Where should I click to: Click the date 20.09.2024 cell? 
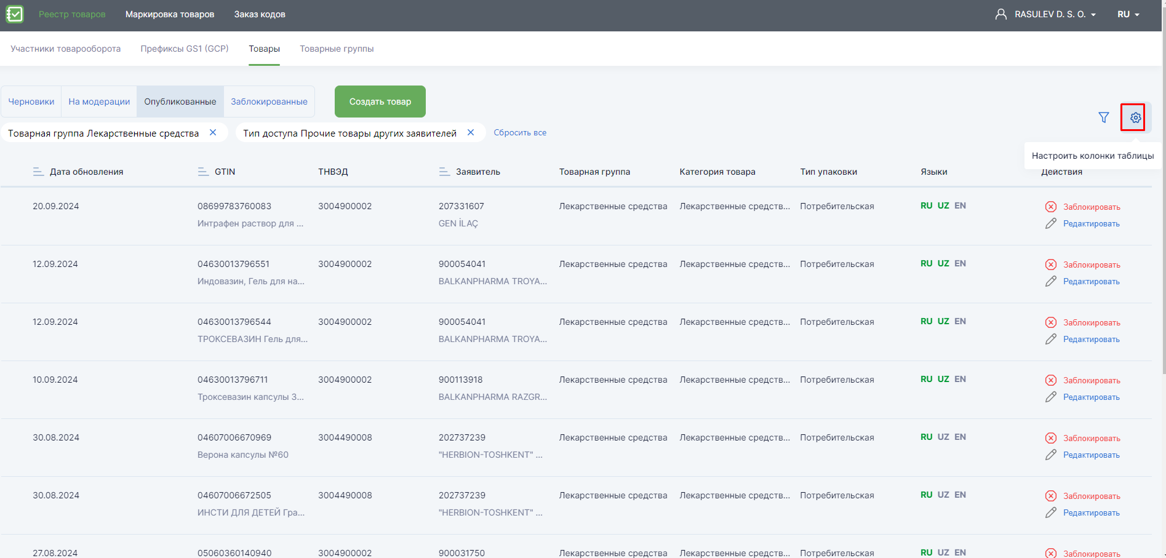pos(56,206)
